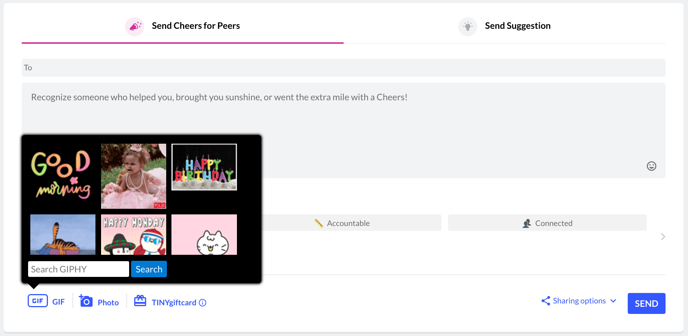This screenshot has width=688, height=336.
Task: Open the GIF picker icon
Action: [38, 301]
